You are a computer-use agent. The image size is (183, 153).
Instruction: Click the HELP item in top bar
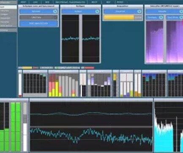point(108,2)
